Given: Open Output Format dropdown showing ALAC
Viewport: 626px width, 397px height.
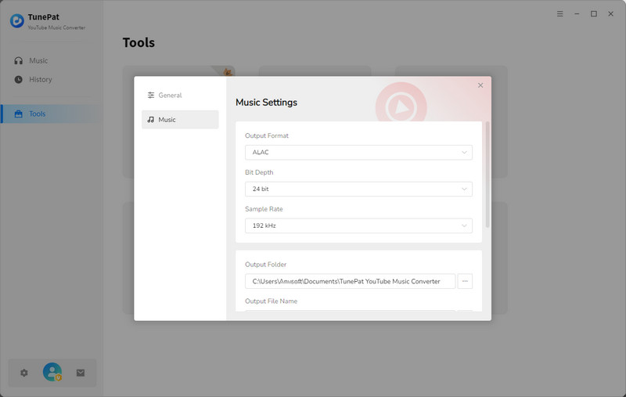Looking at the screenshot, I should pyautogui.click(x=358, y=152).
